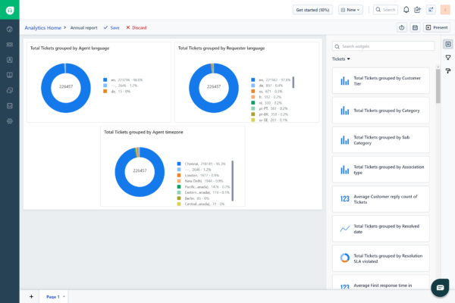Select 'Total Tickets grouped by Requester language' title

[221, 48]
